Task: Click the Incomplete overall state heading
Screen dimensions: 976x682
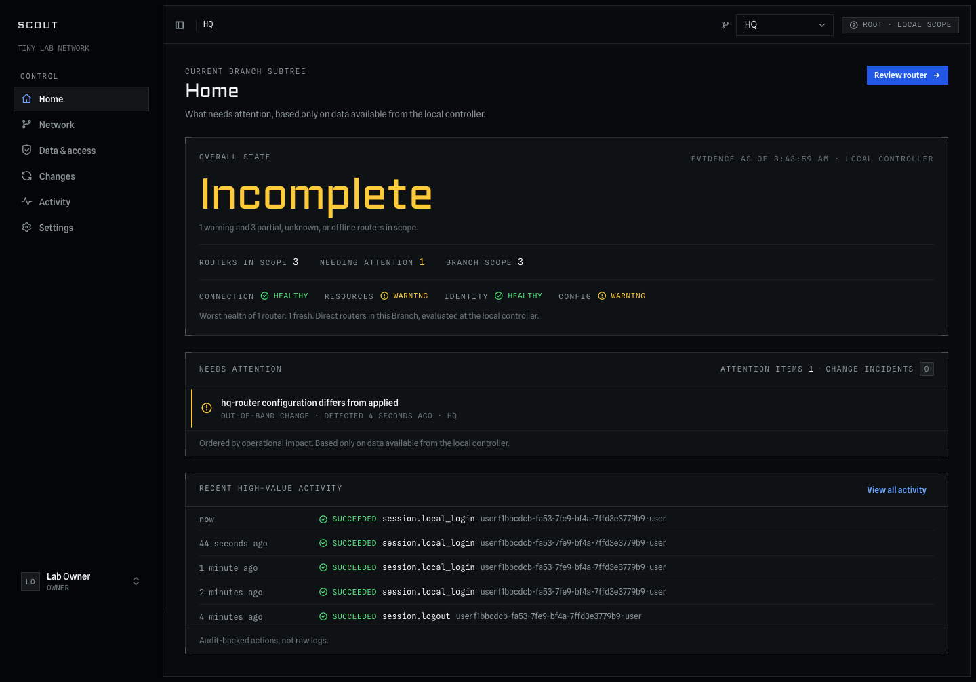Action: [x=316, y=195]
